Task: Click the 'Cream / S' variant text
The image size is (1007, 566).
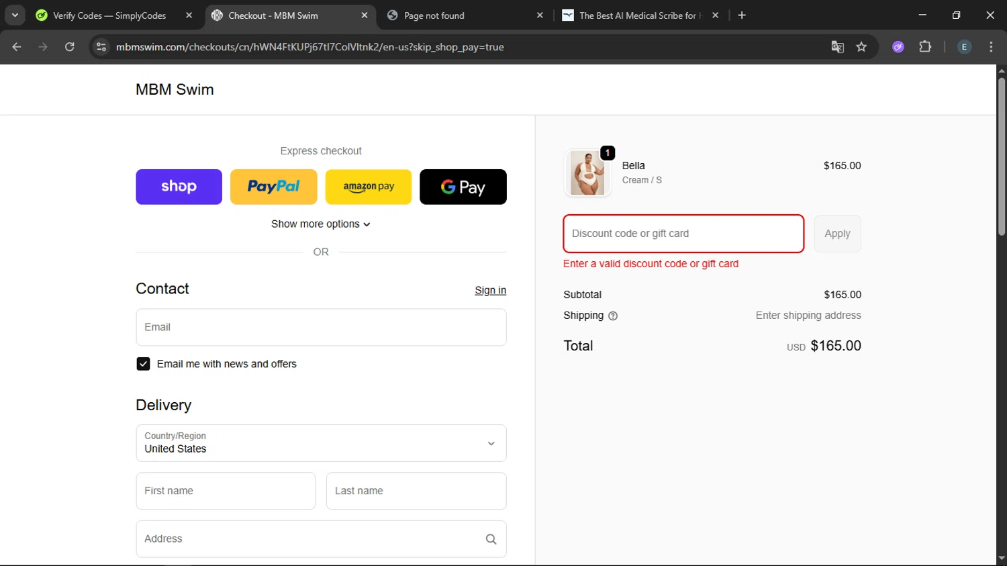Action: pyautogui.click(x=642, y=180)
